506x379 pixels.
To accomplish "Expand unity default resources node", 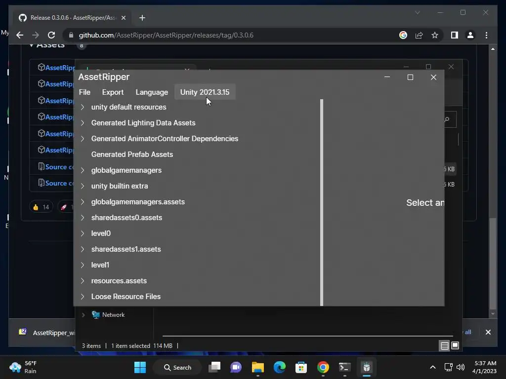I will click(83, 107).
